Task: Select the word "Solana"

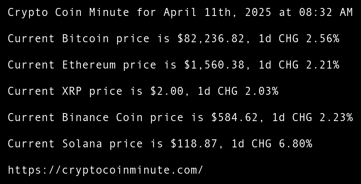Action: pyautogui.click(x=82, y=144)
